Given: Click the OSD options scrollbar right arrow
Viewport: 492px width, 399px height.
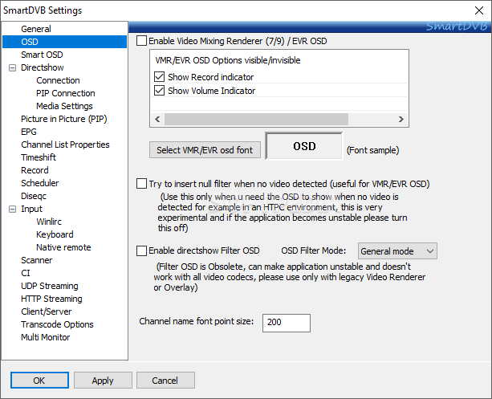Looking at the screenshot, I should 401,120.
